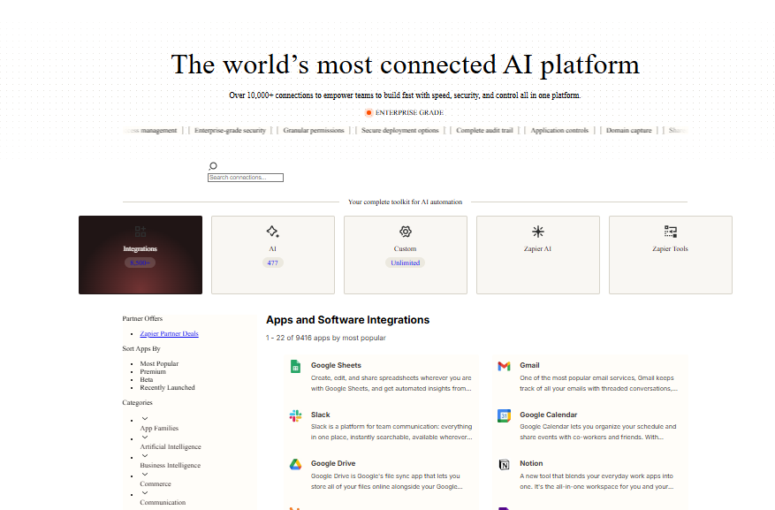Sort apps by Most Popular
Image resolution: width=775 pixels, height=510 pixels.
158,362
